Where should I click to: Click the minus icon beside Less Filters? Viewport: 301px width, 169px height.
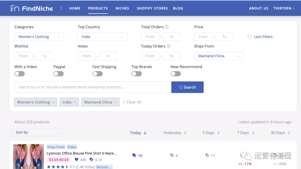249,37
